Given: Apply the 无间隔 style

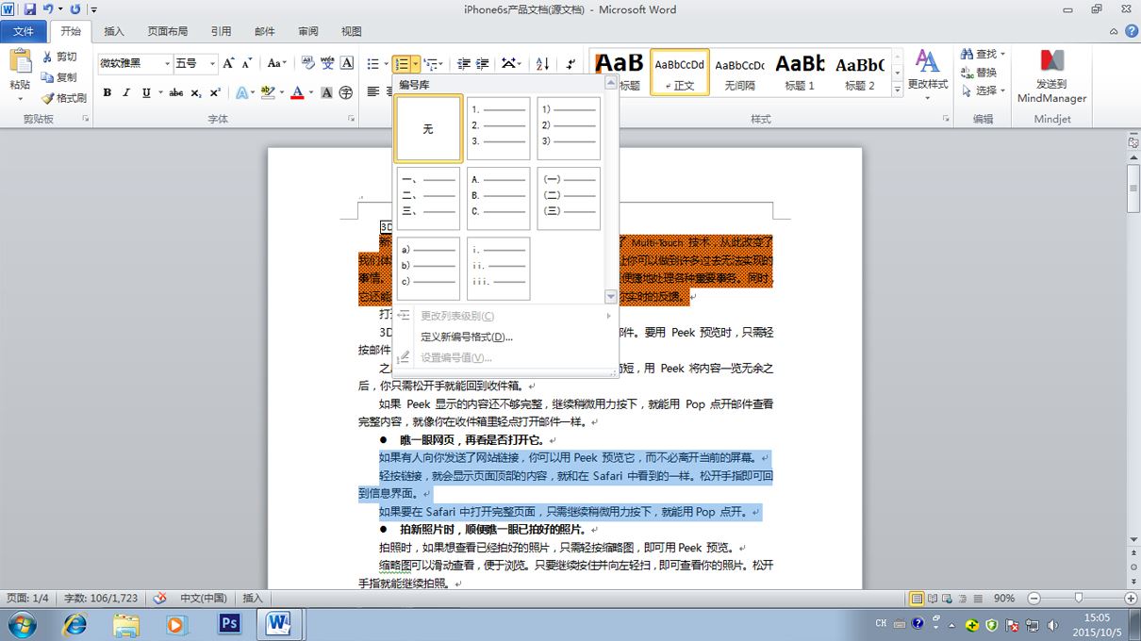Looking at the screenshot, I should (739, 72).
